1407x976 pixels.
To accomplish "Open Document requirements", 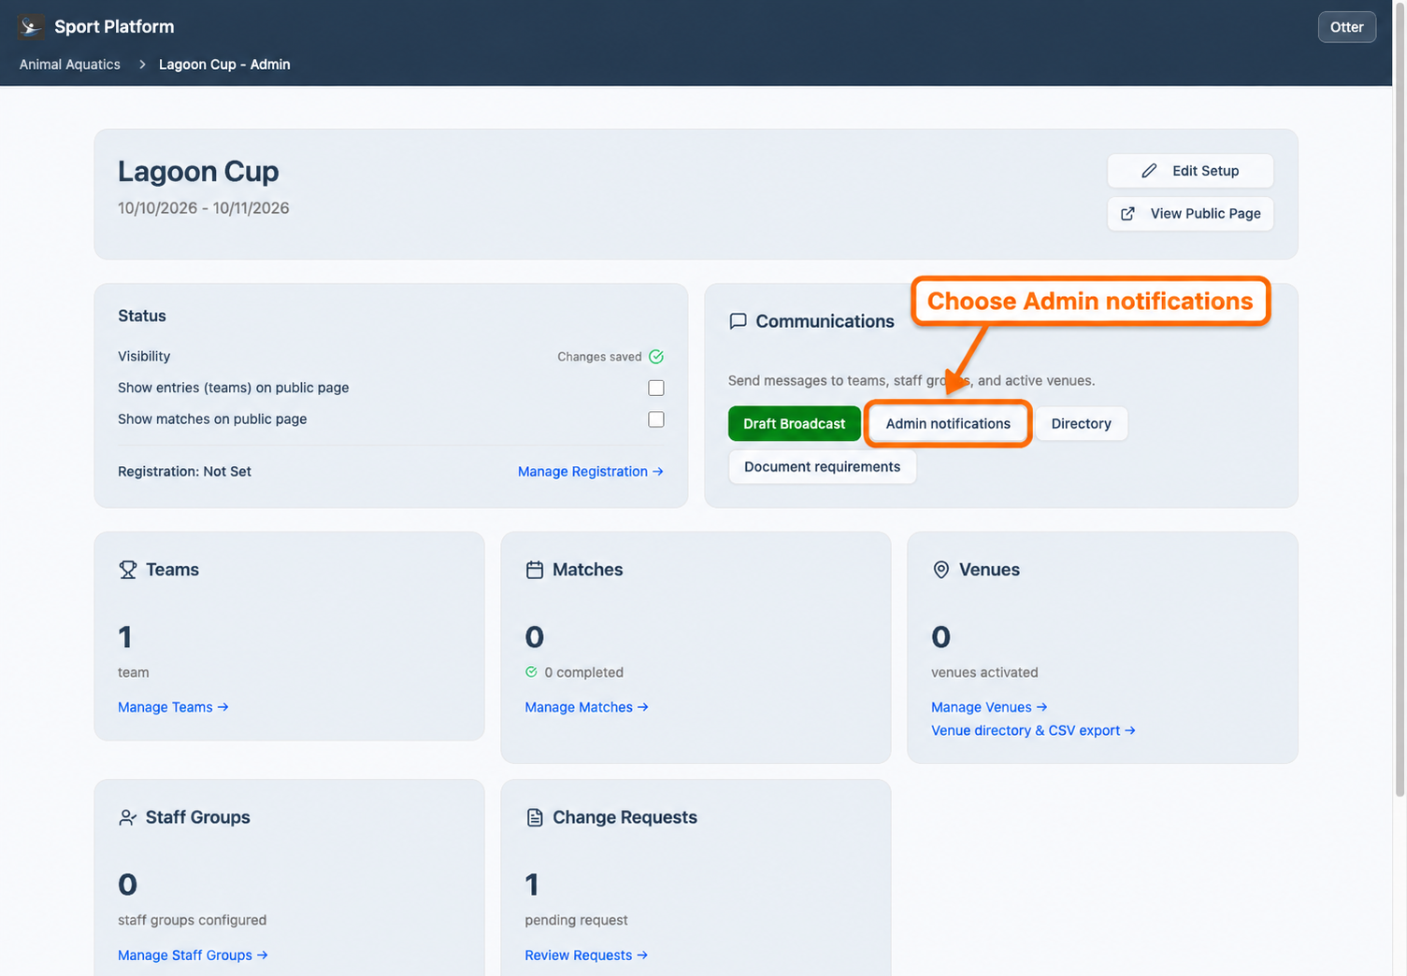I will coord(823,467).
